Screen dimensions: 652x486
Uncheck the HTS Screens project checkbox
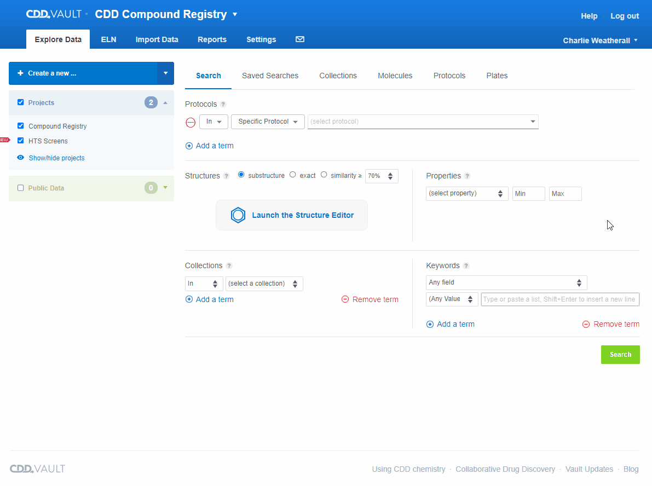pos(20,141)
